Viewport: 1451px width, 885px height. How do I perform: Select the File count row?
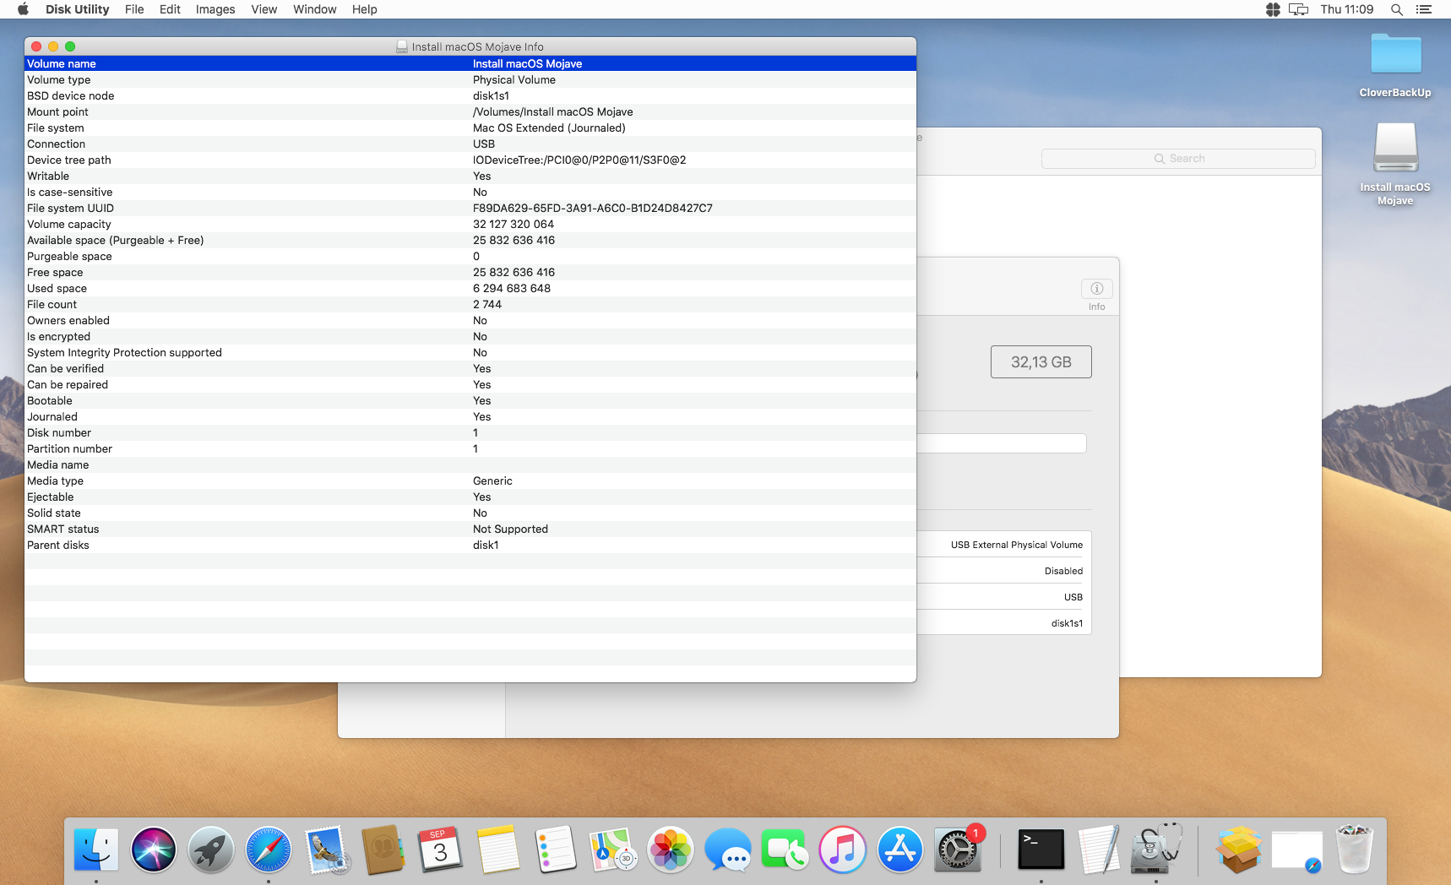pyautogui.click(x=470, y=304)
